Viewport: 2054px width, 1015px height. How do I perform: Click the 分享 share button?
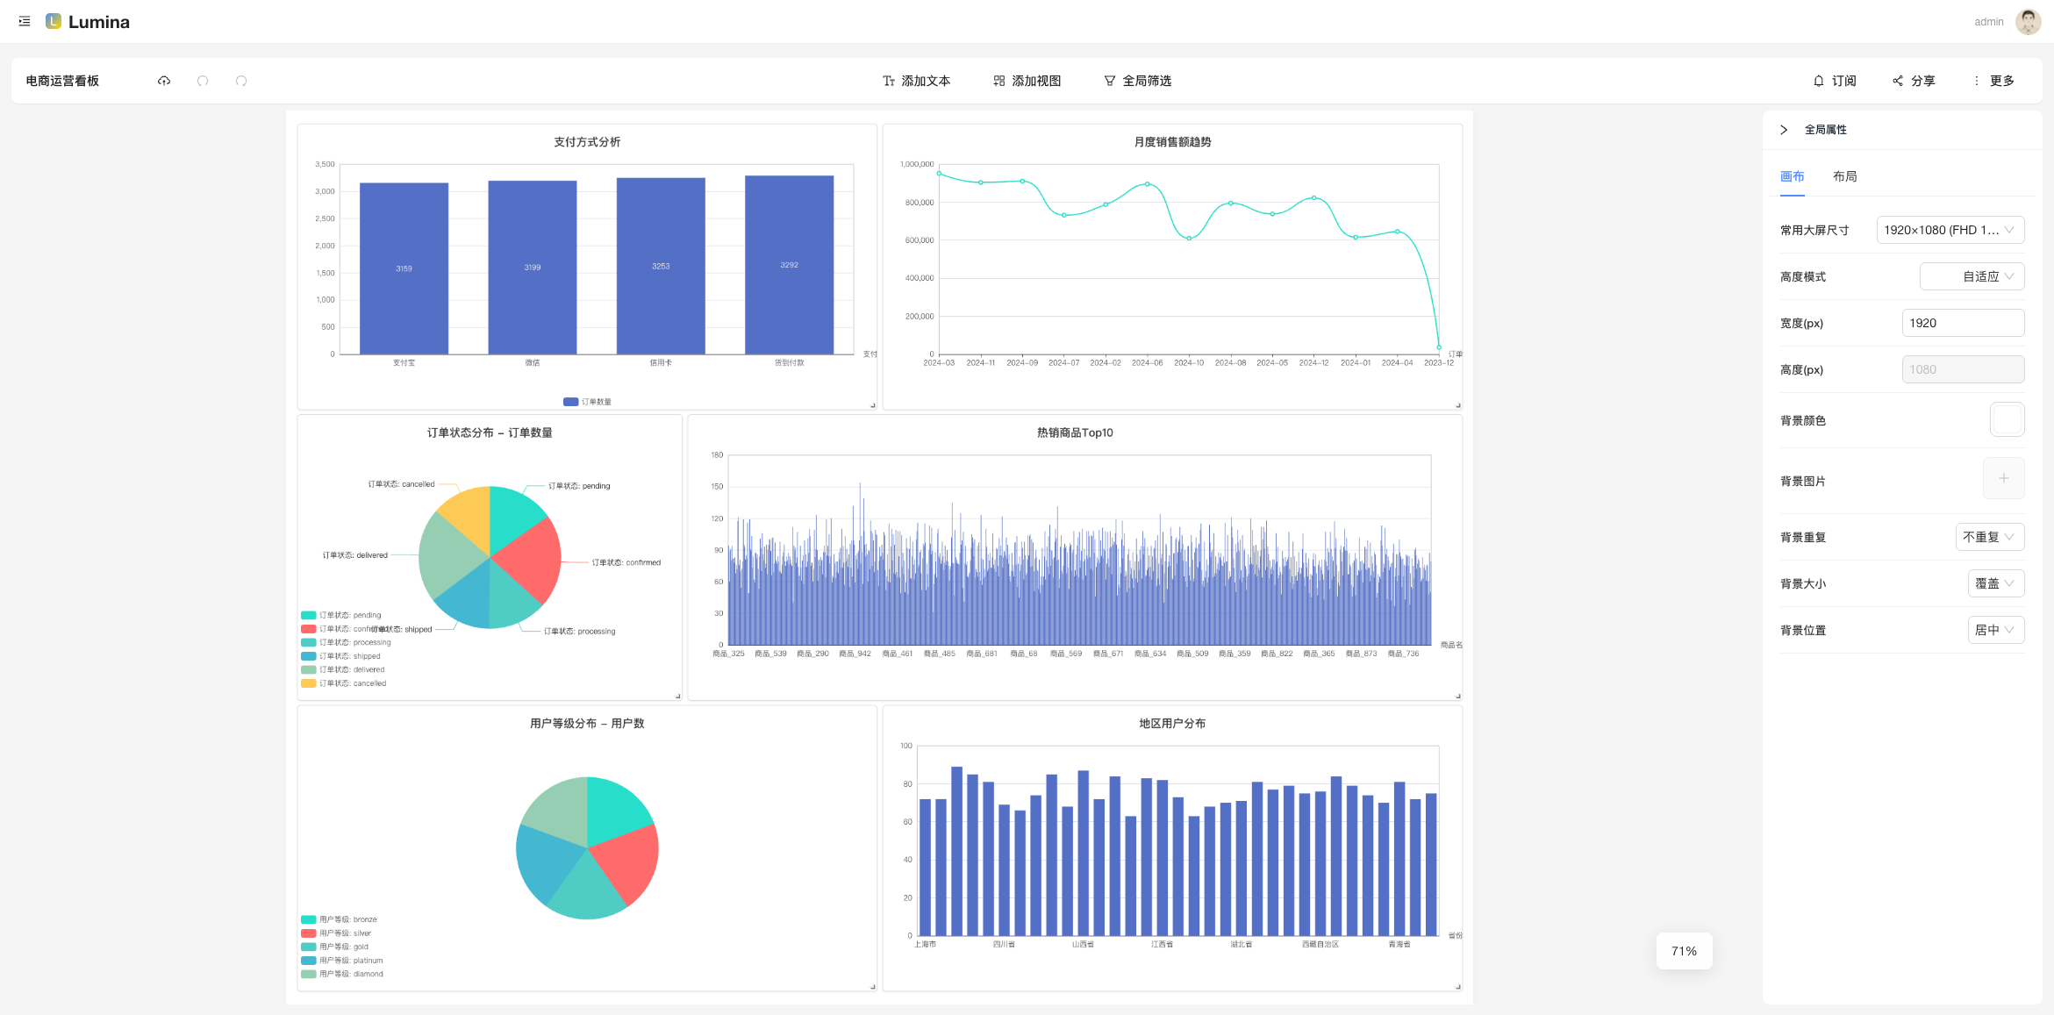(x=1914, y=81)
